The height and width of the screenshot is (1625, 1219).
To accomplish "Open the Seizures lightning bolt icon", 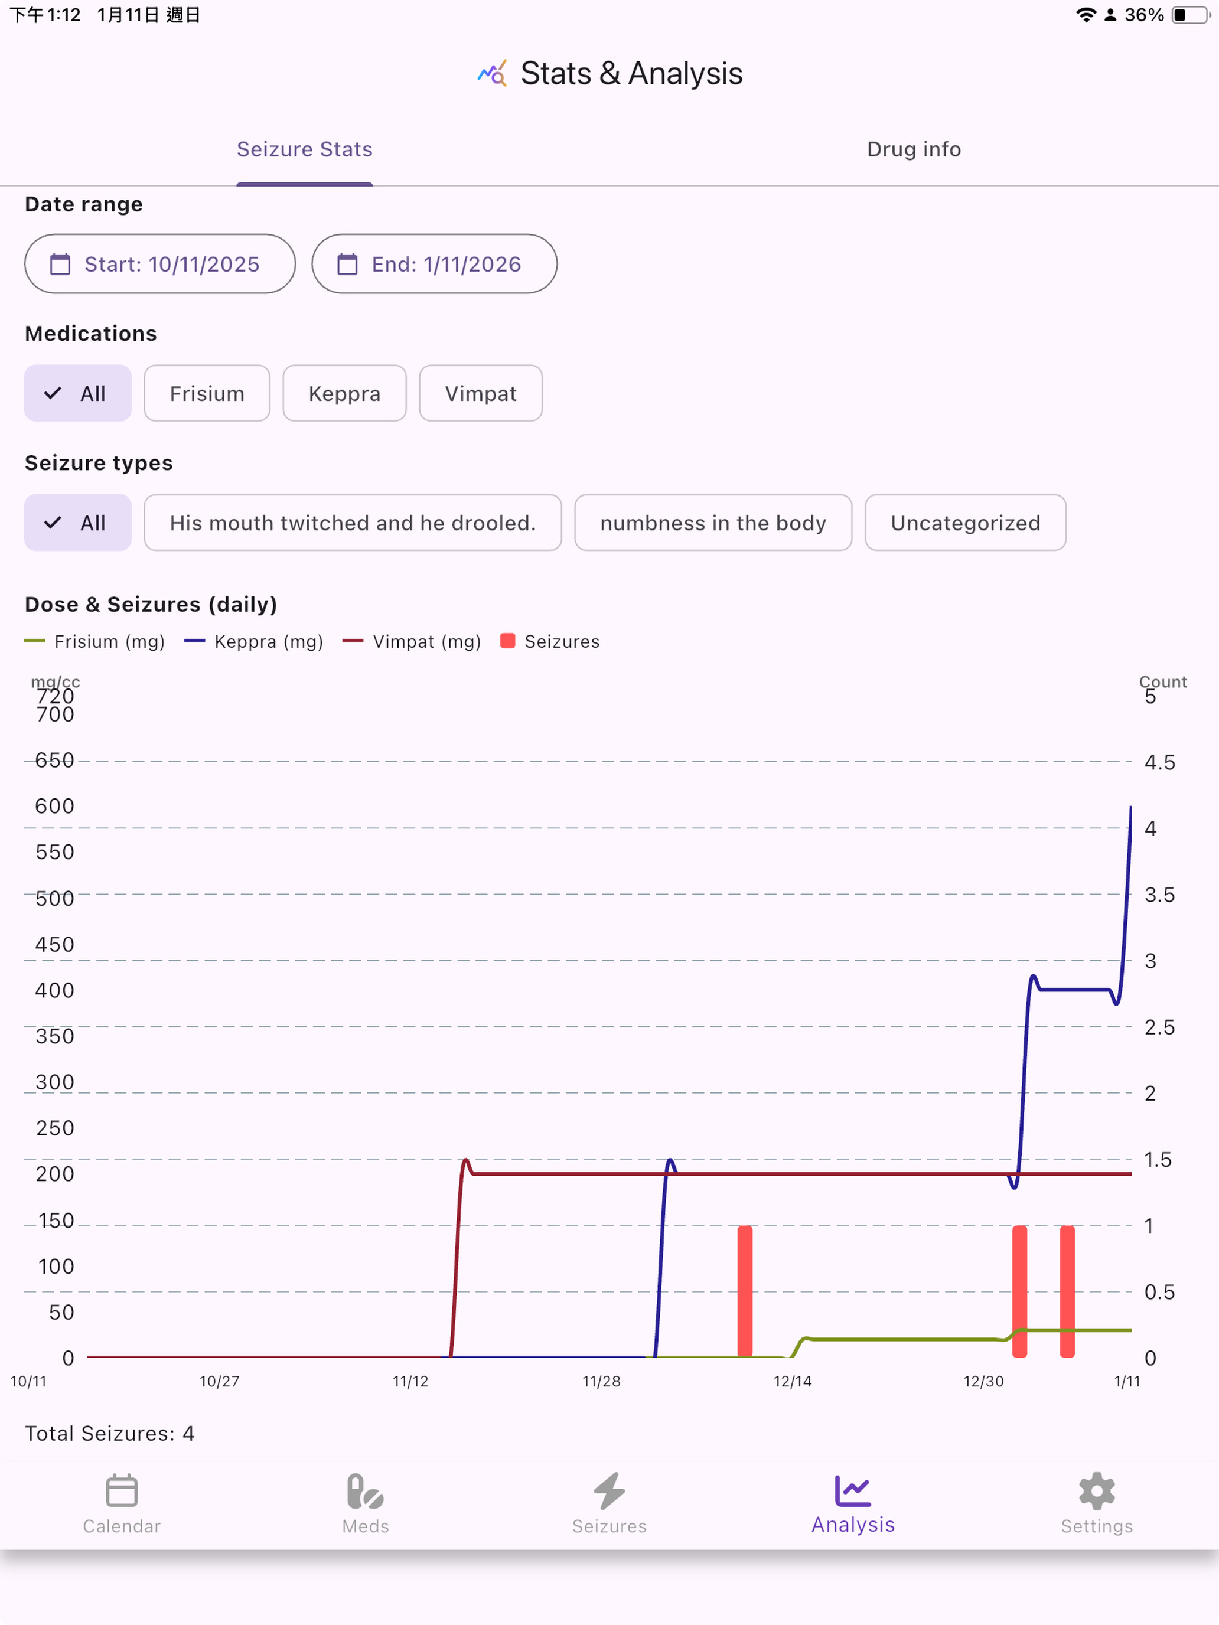I will click(x=609, y=1492).
